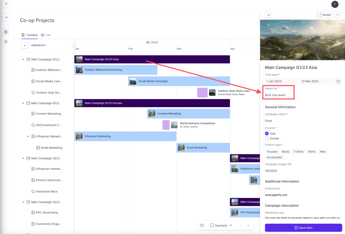Toggle the Quarterly checkbox
345x234 pixels.
(x=212, y=226)
